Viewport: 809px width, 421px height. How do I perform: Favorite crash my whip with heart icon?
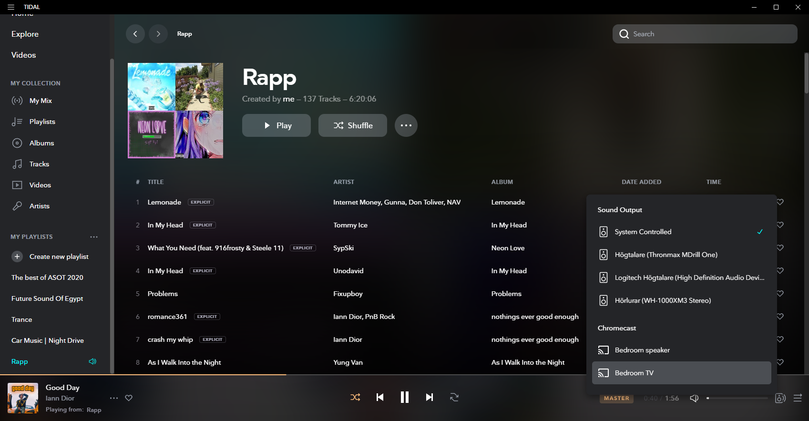[x=780, y=339]
